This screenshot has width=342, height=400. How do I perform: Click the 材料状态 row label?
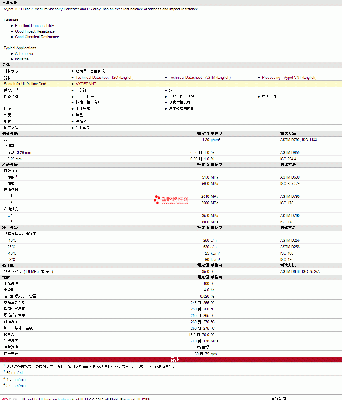pos(11,71)
